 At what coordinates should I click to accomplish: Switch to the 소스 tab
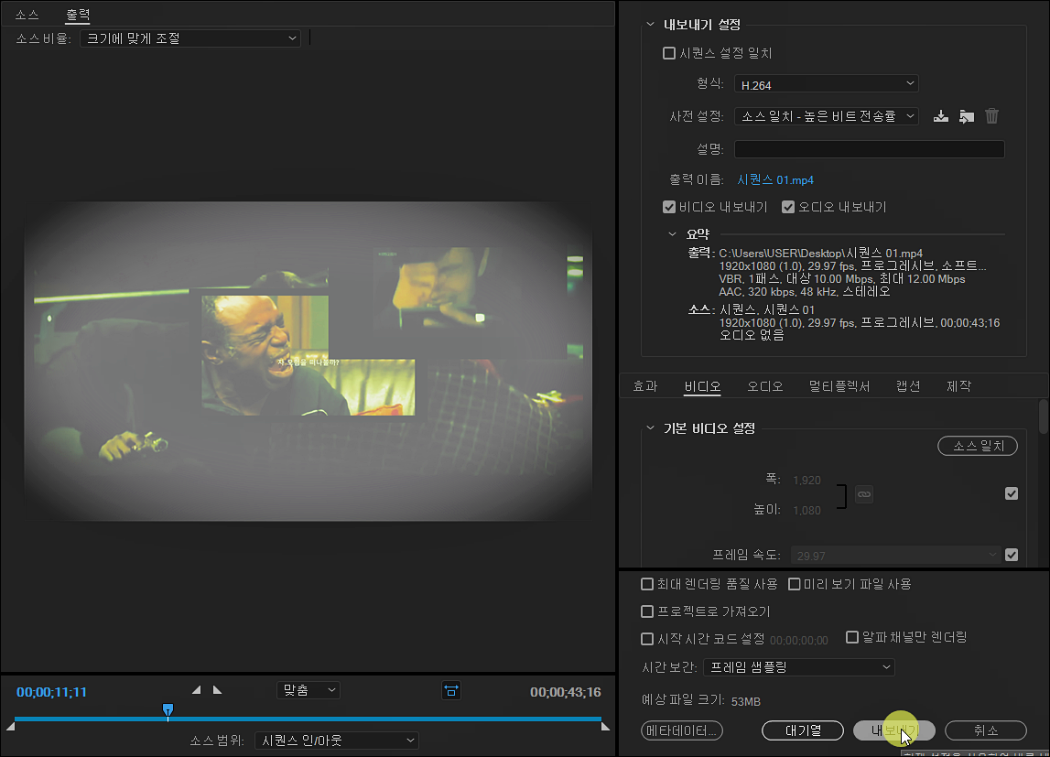tap(27, 14)
